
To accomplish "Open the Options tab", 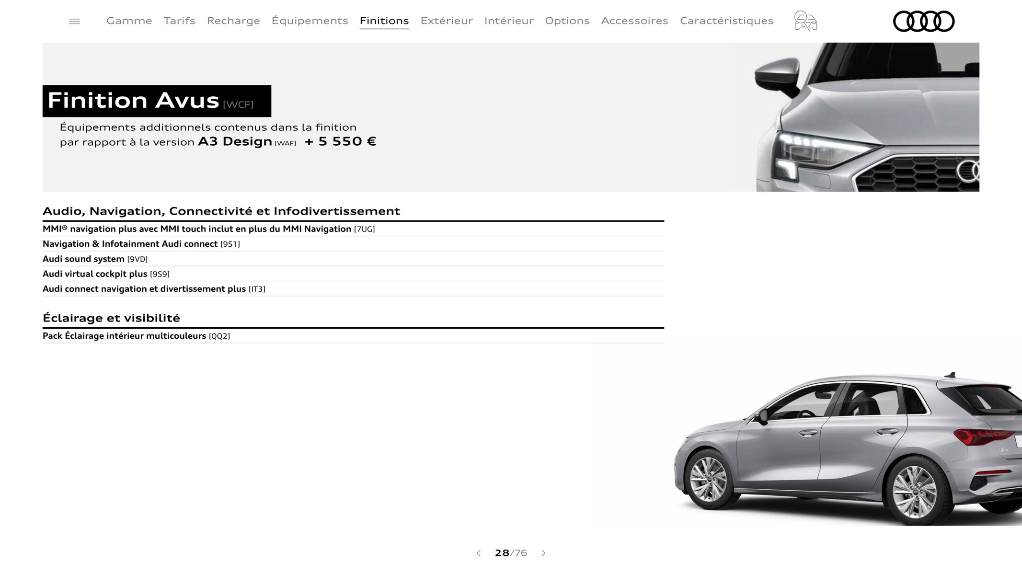I will (x=567, y=21).
